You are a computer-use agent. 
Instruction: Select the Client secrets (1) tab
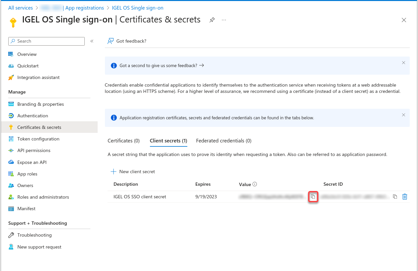click(168, 141)
